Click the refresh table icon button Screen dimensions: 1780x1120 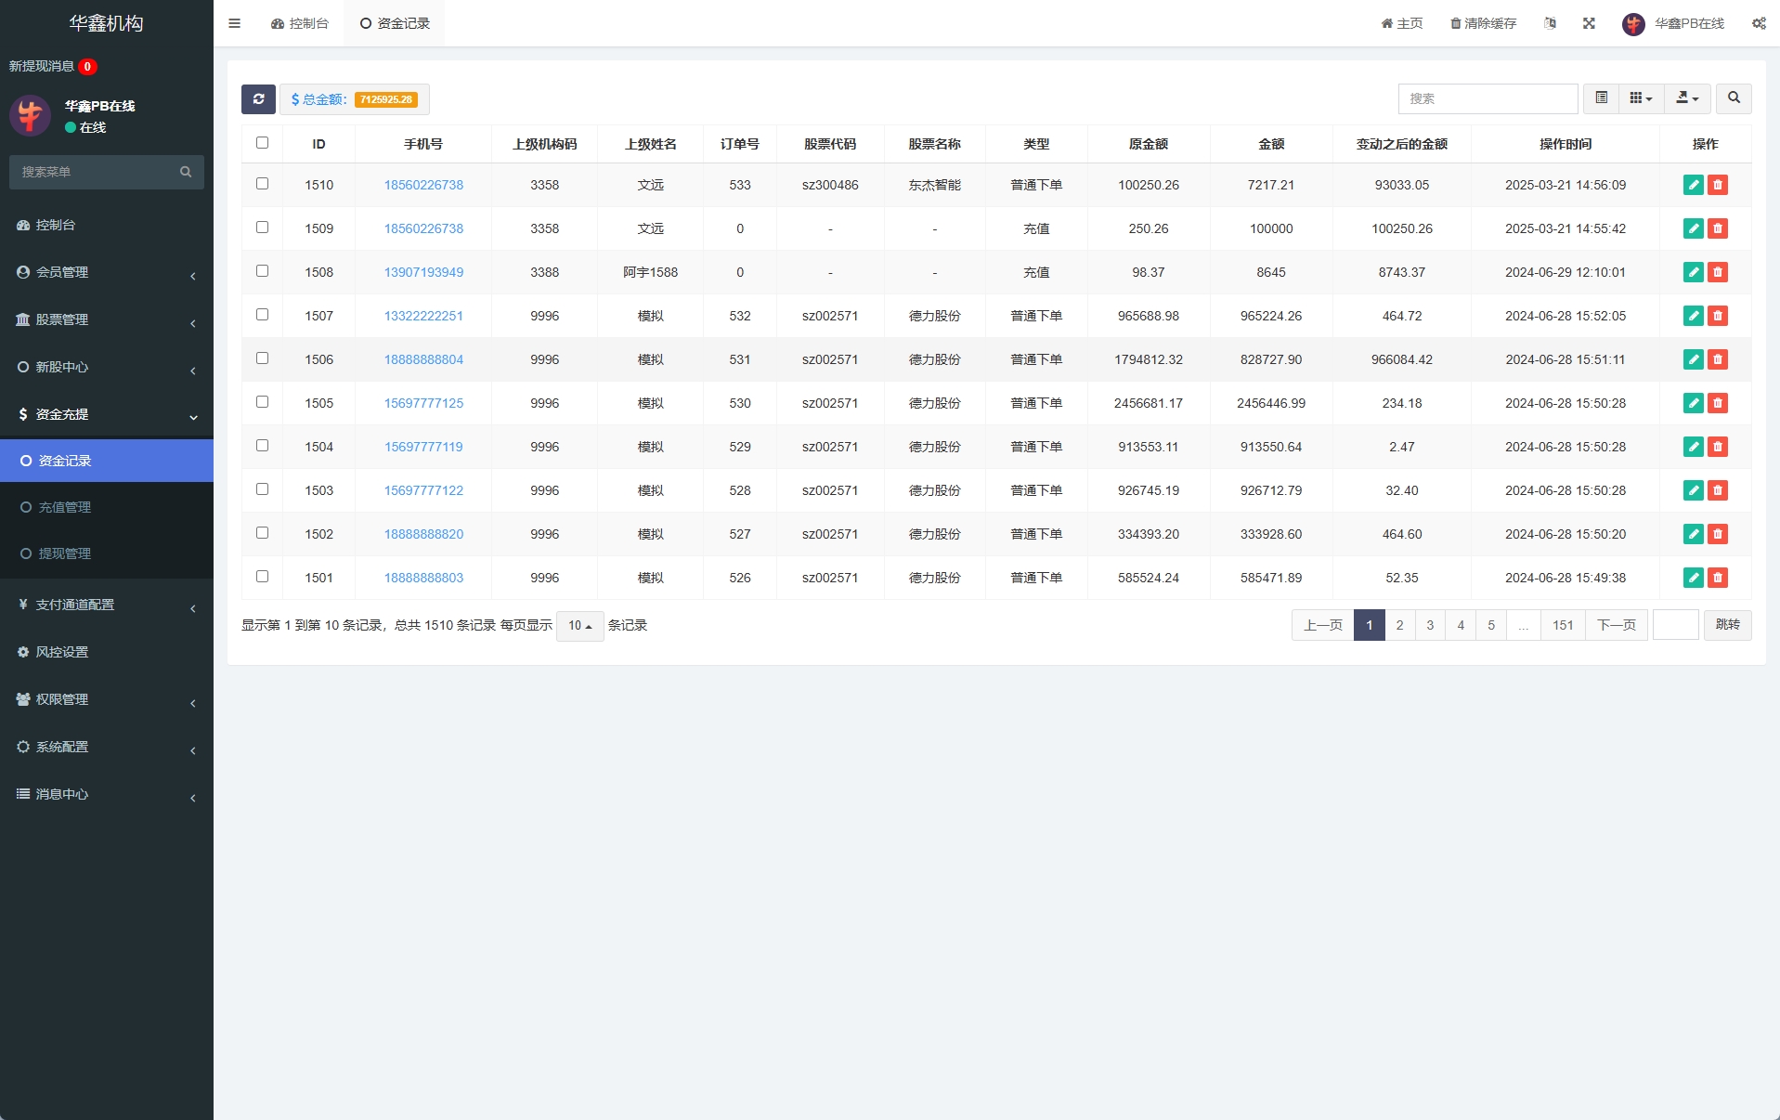coord(258,99)
